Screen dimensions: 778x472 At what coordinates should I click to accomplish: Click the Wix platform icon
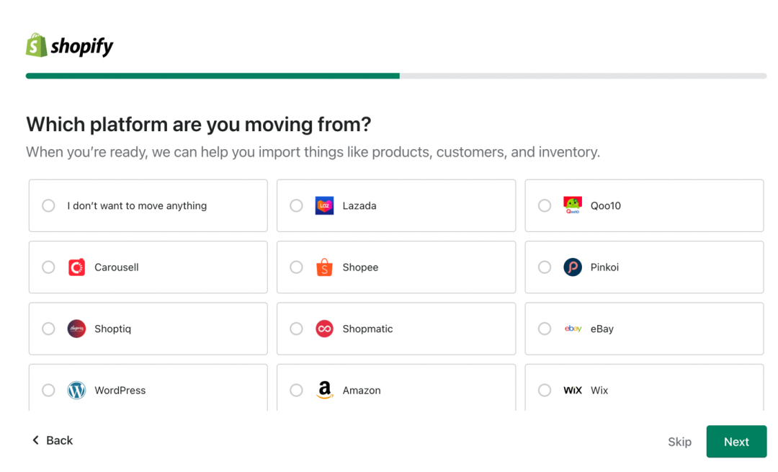click(x=573, y=390)
